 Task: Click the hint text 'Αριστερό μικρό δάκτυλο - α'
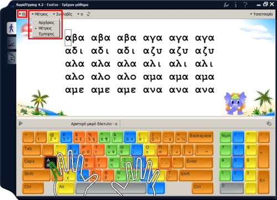[x=94, y=124]
